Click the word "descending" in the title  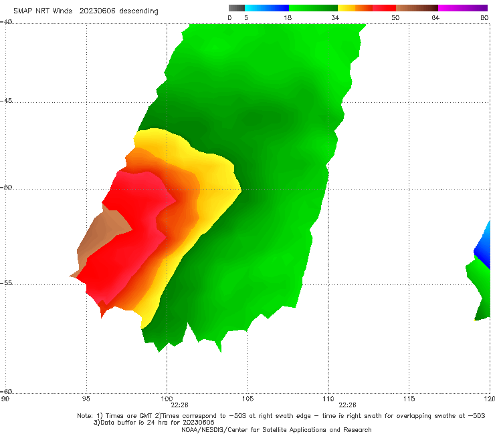click(138, 11)
